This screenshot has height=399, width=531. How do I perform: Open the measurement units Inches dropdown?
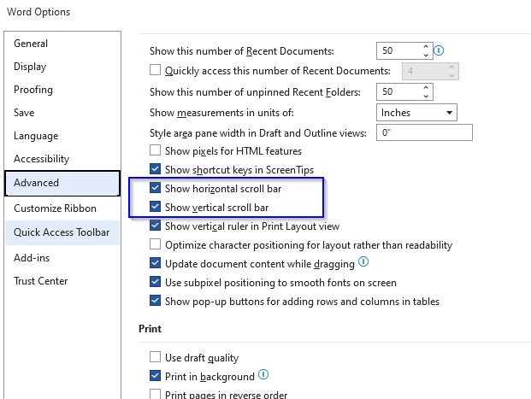click(416, 113)
